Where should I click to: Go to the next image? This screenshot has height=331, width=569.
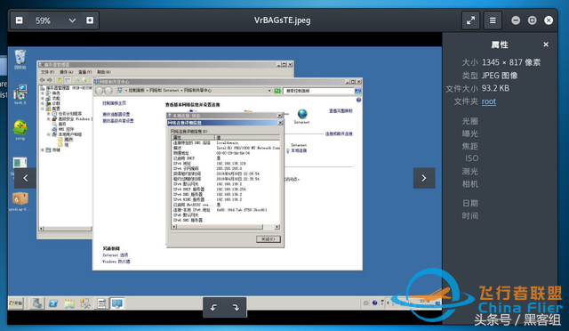[424, 178]
